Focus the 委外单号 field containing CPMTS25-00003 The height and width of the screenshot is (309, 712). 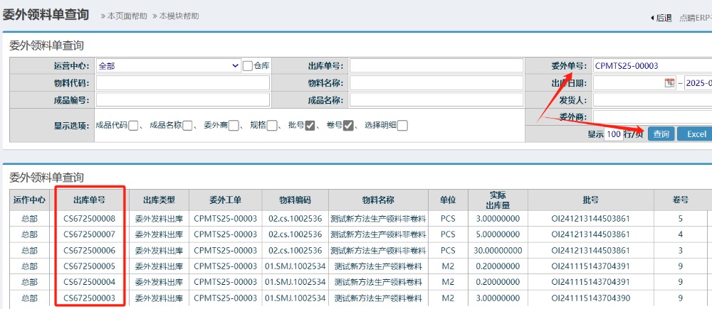pos(651,66)
